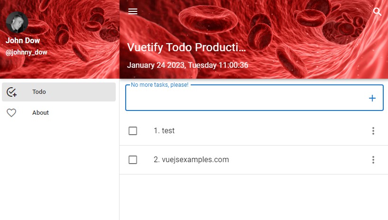Open the hamburger navigation menu
Image resolution: width=388 pixels, height=220 pixels.
pyautogui.click(x=133, y=12)
